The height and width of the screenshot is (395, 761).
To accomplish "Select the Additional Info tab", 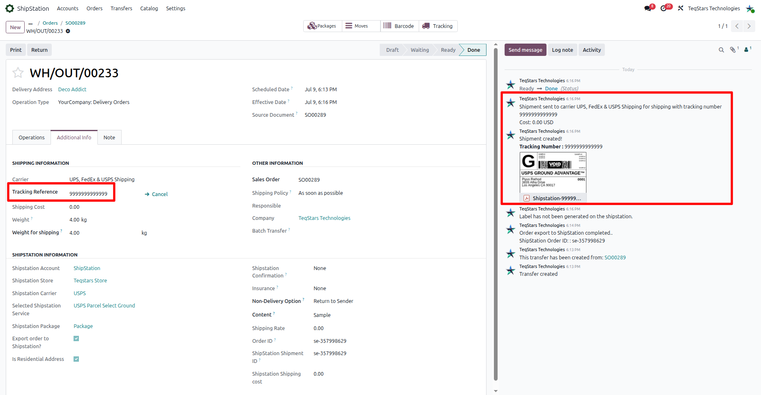I will point(74,137).
